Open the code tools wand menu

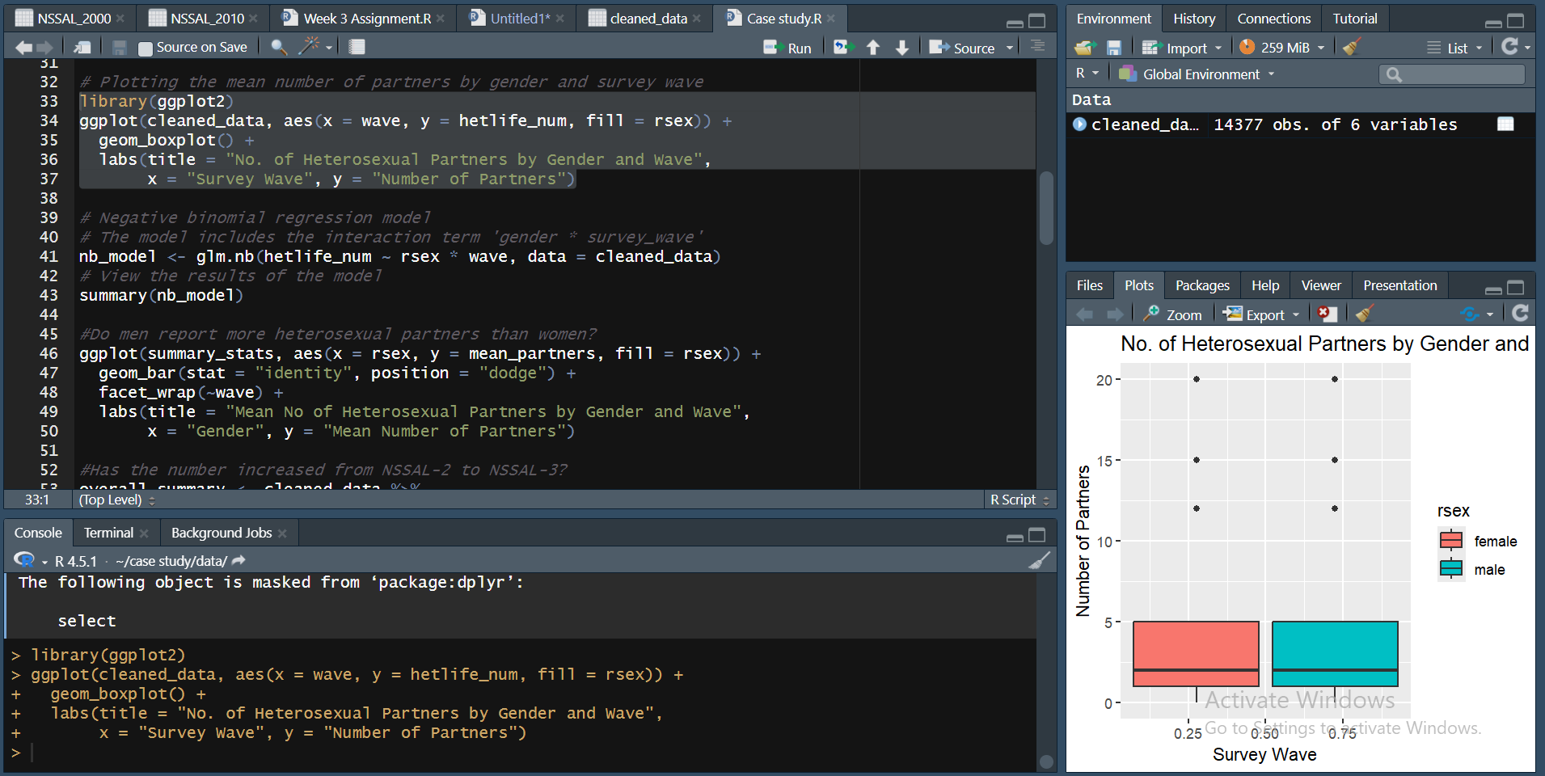[x=314, y=47]
